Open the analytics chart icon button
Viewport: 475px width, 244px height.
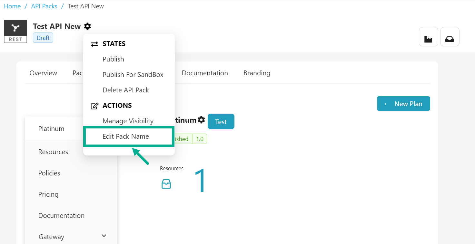pyautogui.click(x=428, y=37)
